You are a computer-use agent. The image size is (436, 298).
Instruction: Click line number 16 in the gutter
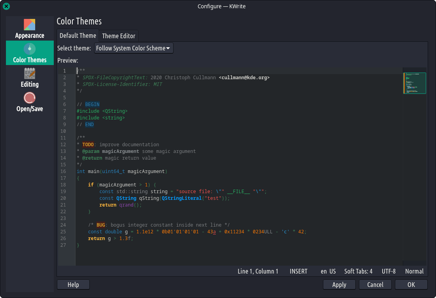click(64, 171)
